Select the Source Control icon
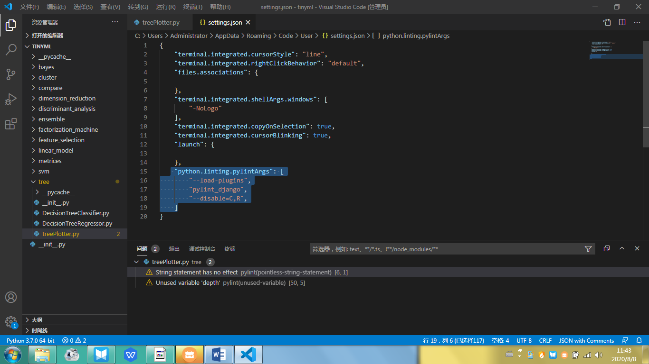649x364 pixels. tap(11, 74)
